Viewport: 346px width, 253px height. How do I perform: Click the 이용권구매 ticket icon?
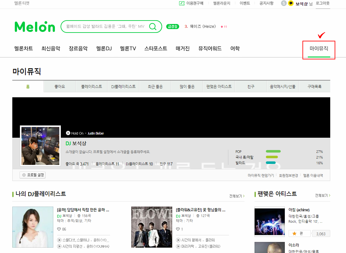coord(182,3)
